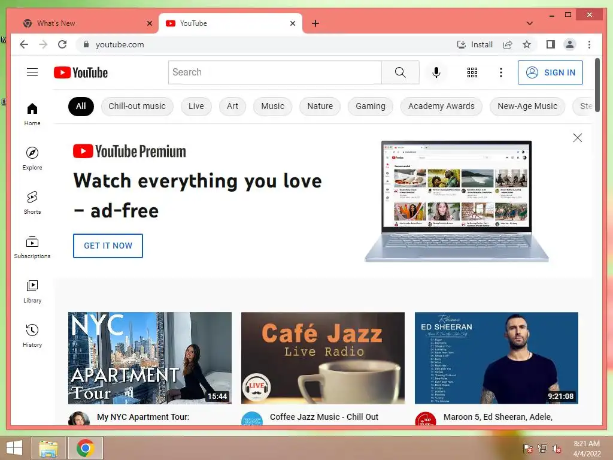
Task: Share this page icon
Action: pyautogui.click(x=508, y=44)
